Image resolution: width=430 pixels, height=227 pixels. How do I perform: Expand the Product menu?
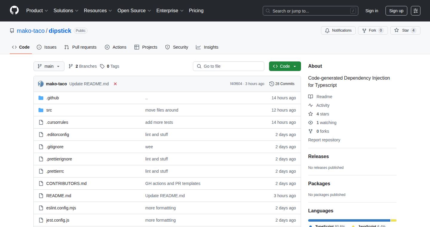(x=37, y=11)
